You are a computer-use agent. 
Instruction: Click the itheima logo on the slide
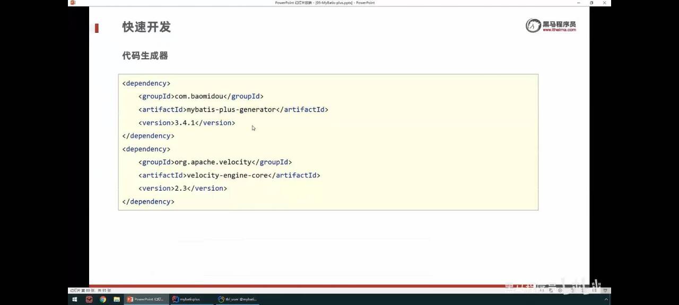pos(551,25)
